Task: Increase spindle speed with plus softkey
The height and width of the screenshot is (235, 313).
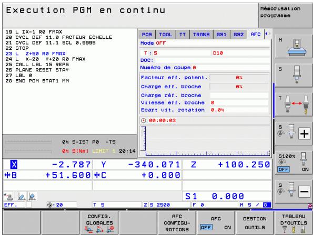Action: (x=293, y=134)
